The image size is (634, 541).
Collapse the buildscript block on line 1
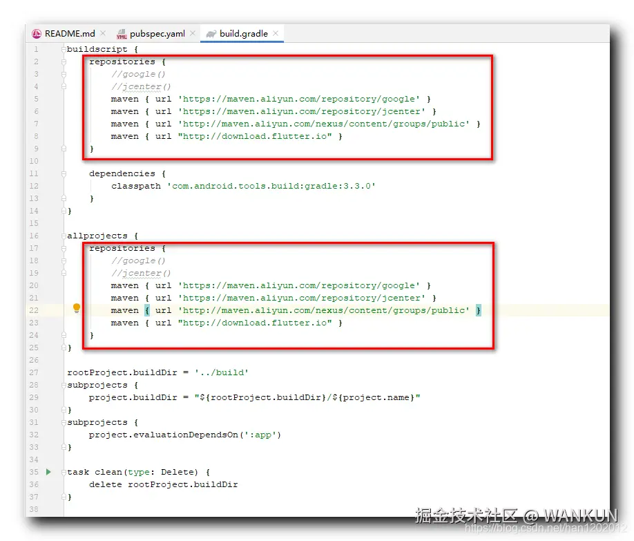(64, 49)
